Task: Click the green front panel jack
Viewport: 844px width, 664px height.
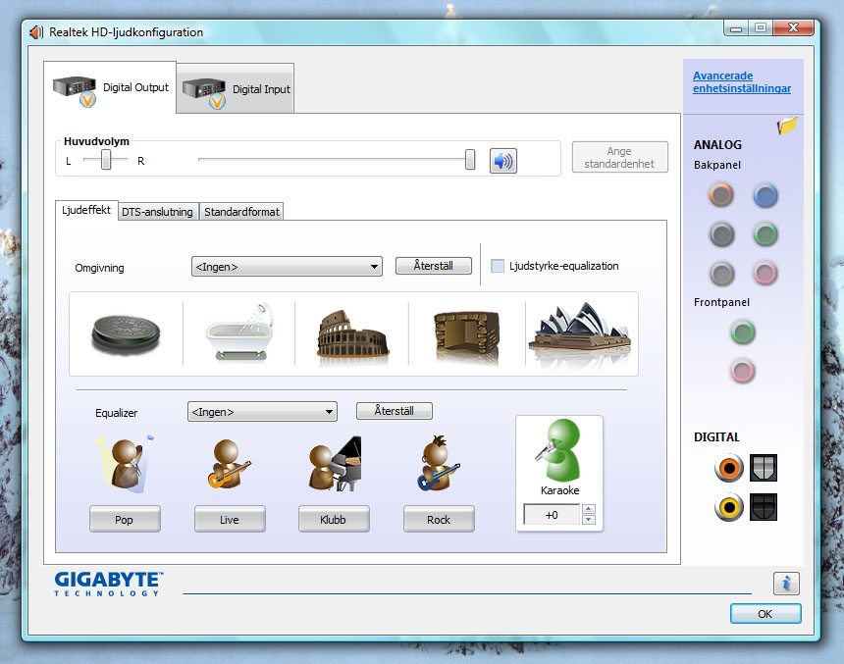Action: coord(743,332)
